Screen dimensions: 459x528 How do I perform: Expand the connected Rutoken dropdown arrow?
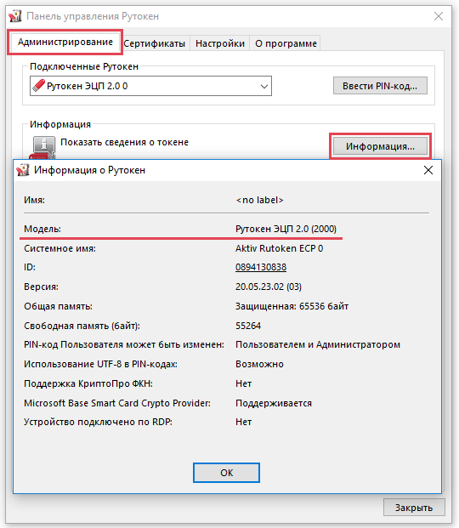(x=264, y=86)
